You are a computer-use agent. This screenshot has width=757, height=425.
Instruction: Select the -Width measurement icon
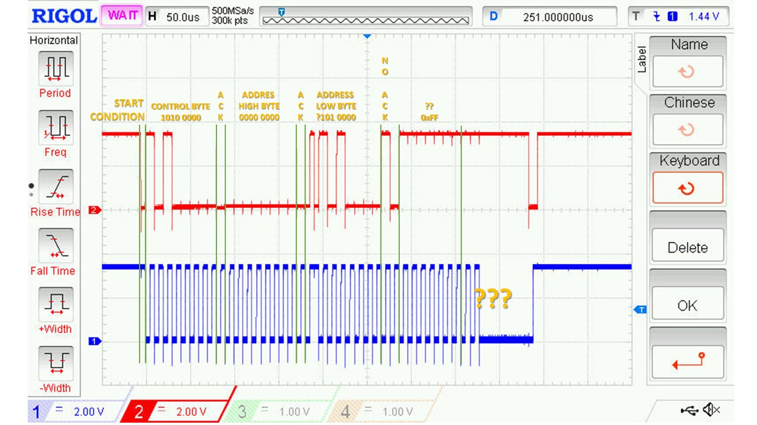tap(56, 364)
